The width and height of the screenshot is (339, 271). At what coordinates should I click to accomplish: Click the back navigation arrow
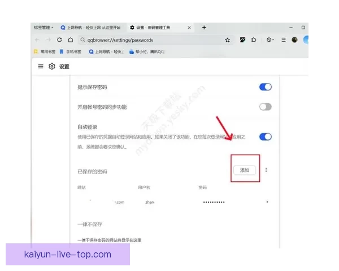tap(37, 40)
